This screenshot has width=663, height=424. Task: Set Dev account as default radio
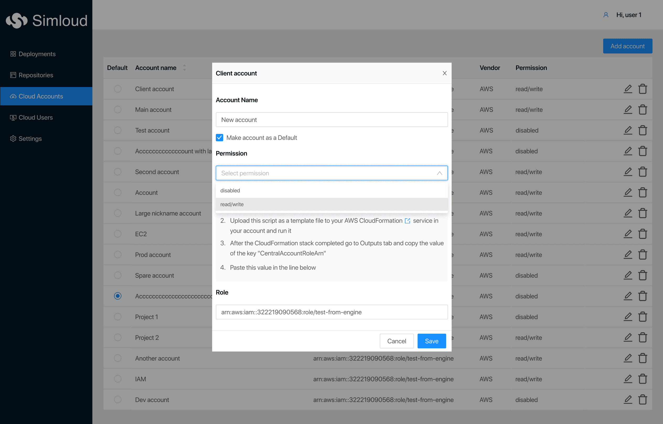[x=118, y=400]
